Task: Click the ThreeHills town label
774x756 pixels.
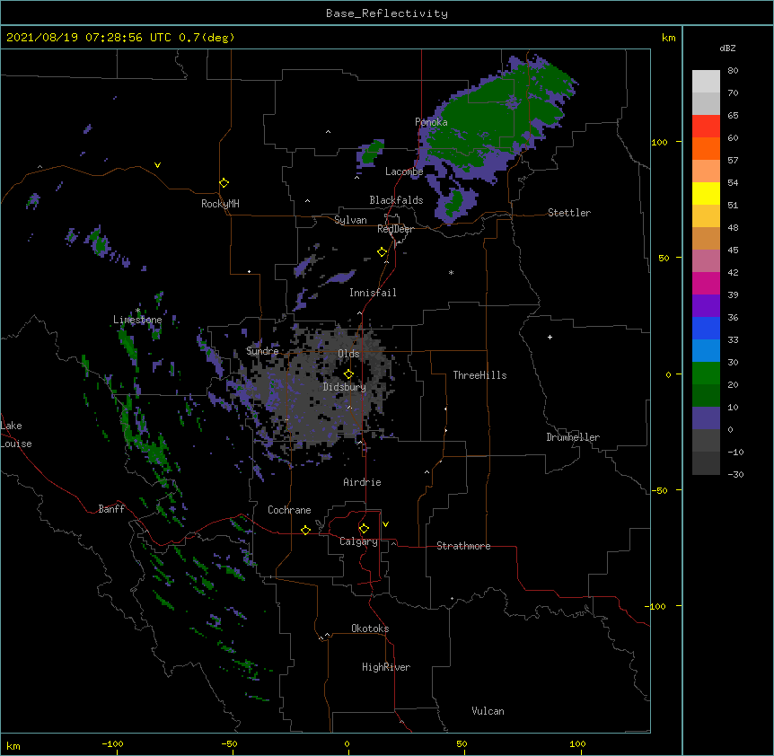Action: [479, 375]
